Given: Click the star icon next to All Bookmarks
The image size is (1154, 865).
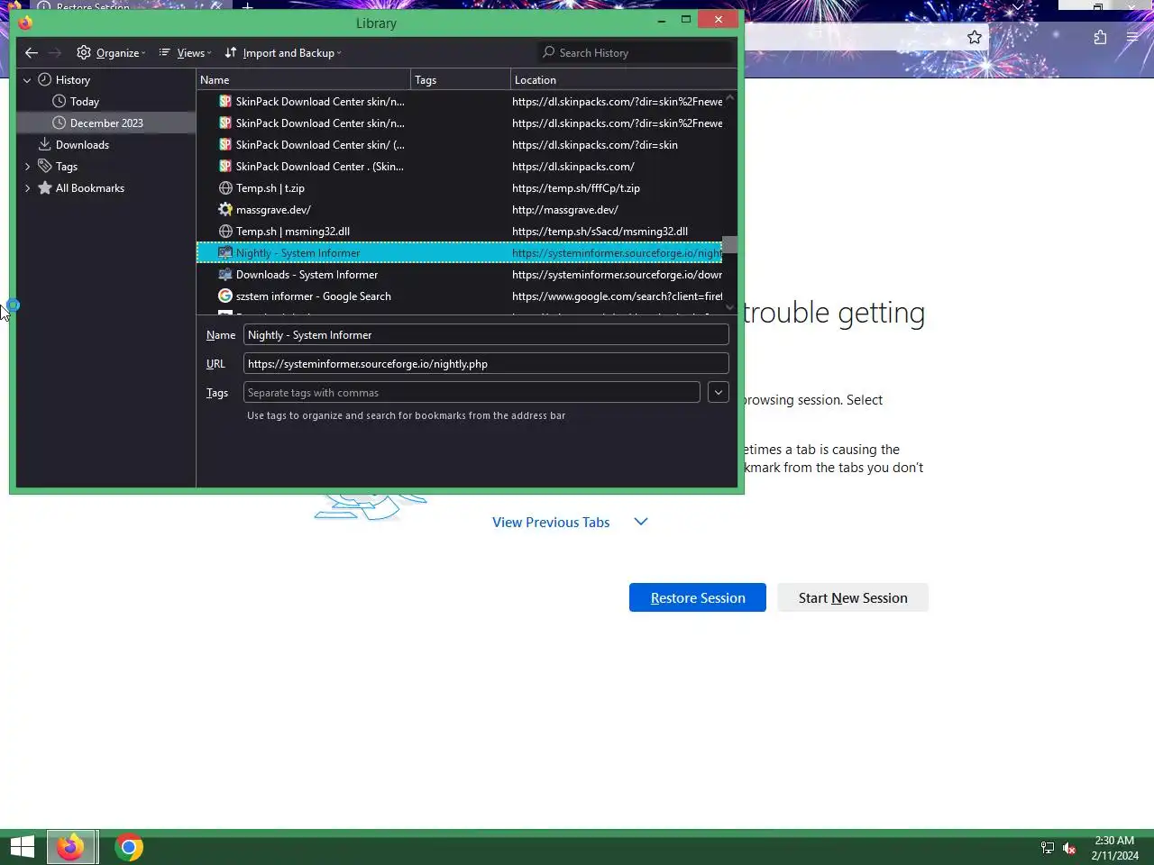Looking at the screenshot, I should pos(45,188).
